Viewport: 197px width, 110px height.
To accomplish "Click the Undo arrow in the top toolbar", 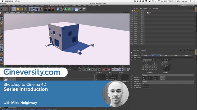I will [2, 9].
